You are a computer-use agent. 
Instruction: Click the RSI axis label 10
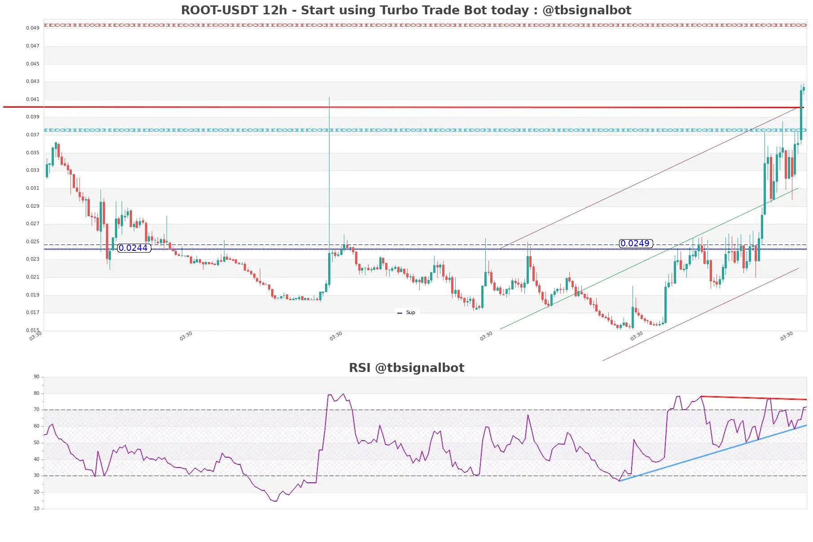click(x=36, y=508)
